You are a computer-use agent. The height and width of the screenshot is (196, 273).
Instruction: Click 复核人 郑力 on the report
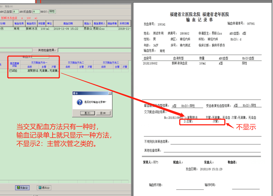[151, 162]
